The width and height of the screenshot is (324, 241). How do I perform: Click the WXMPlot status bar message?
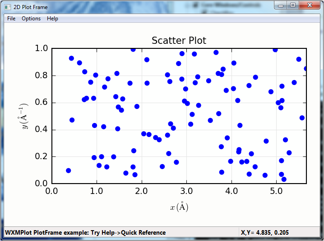click(85, 233)
